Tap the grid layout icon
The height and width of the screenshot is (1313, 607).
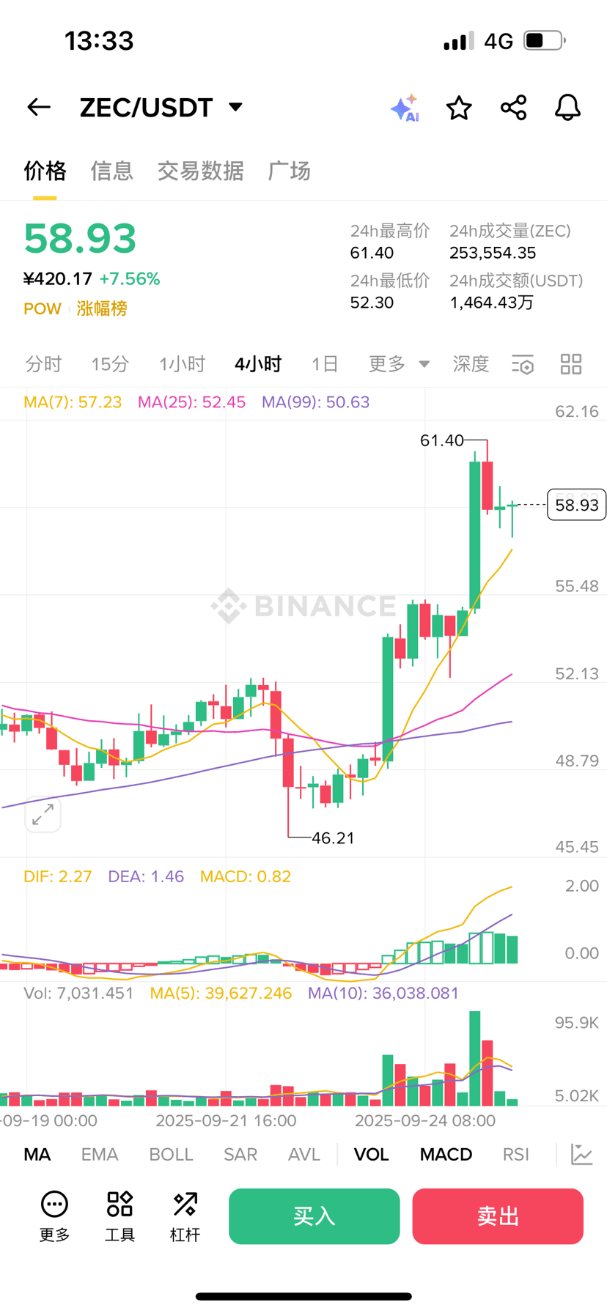tap(570, 364)
